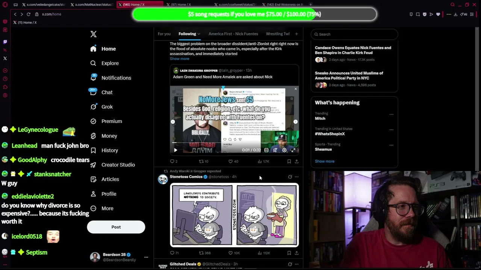The width and height of the screenshot is (481, 270).
Task: Add a new timeline tab with plus icon
Action: point(296,34)
